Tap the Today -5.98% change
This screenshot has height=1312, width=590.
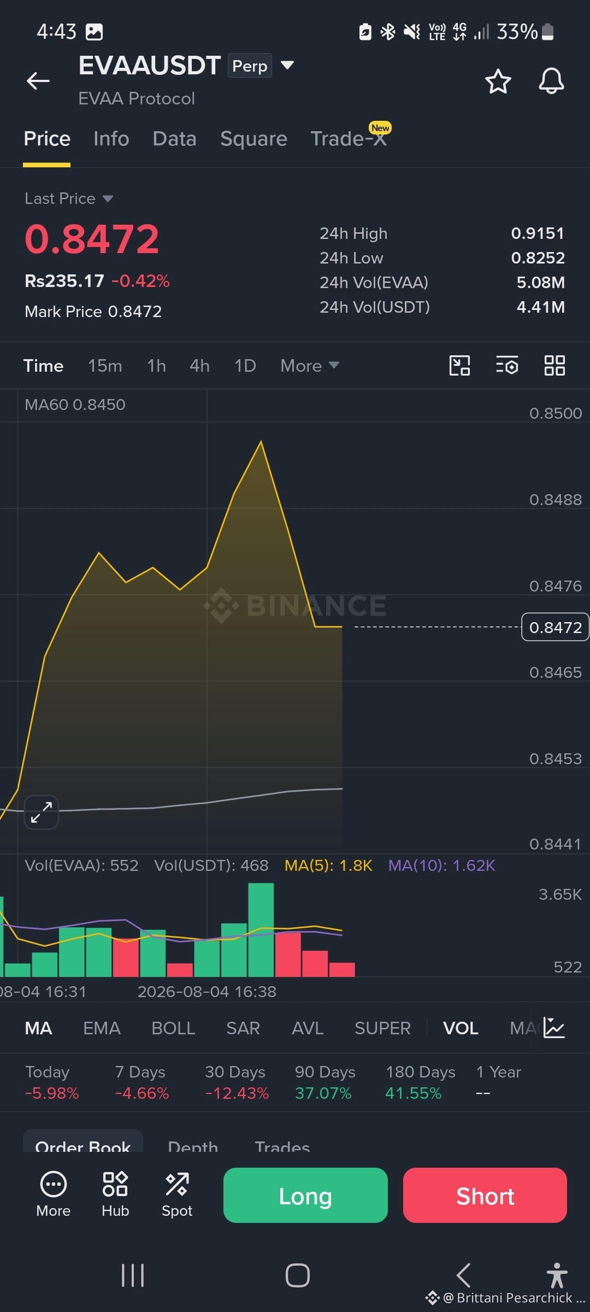click(x=52, y=1082)
